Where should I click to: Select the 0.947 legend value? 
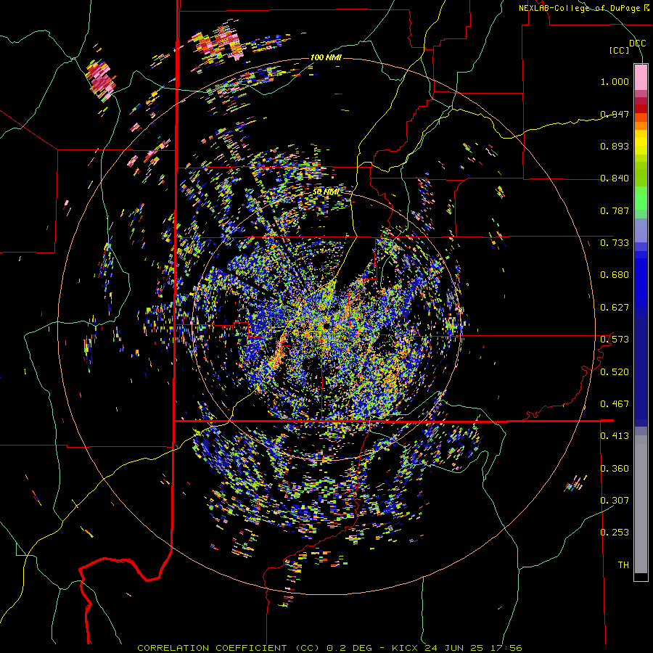click(x=615, y=114)
